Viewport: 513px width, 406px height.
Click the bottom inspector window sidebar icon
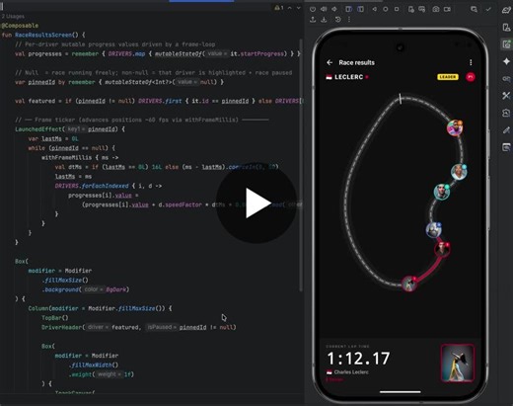coord(506,147)
